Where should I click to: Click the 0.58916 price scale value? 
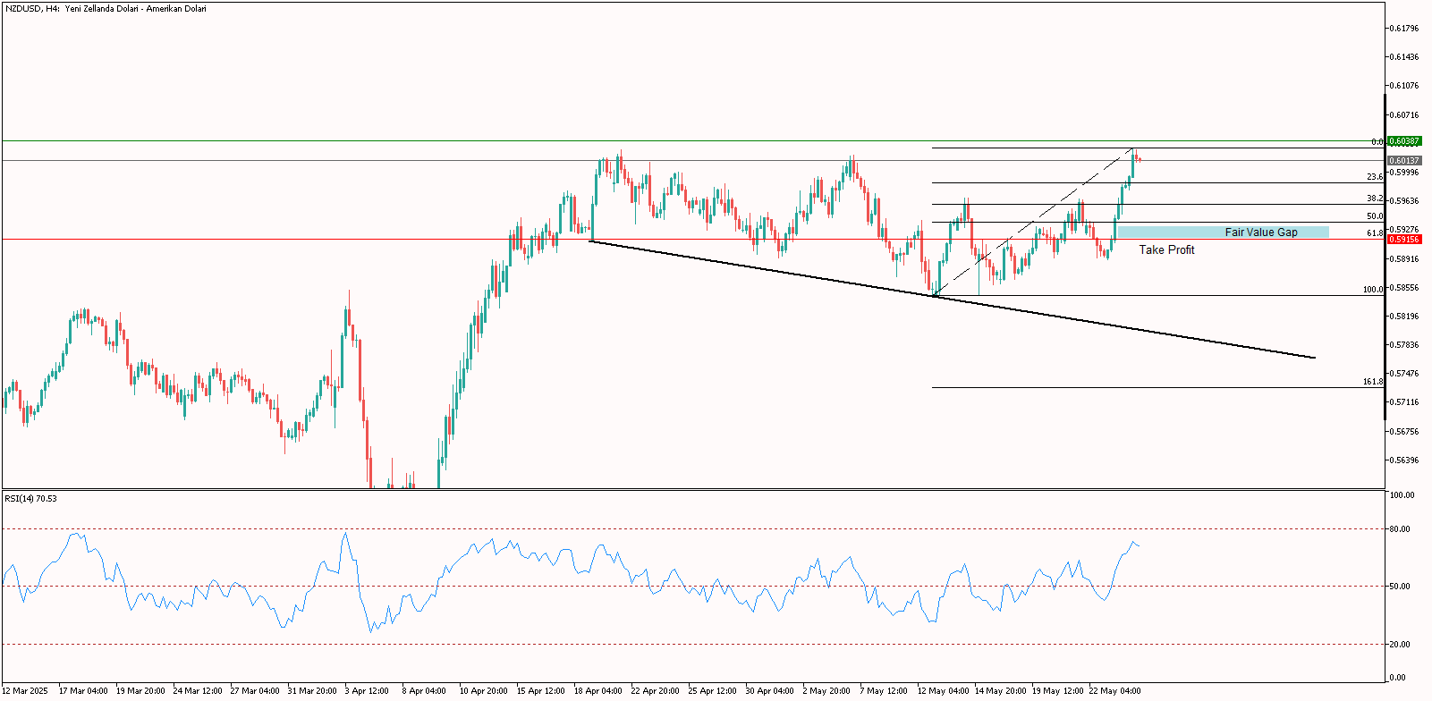tap(1404, 259)
